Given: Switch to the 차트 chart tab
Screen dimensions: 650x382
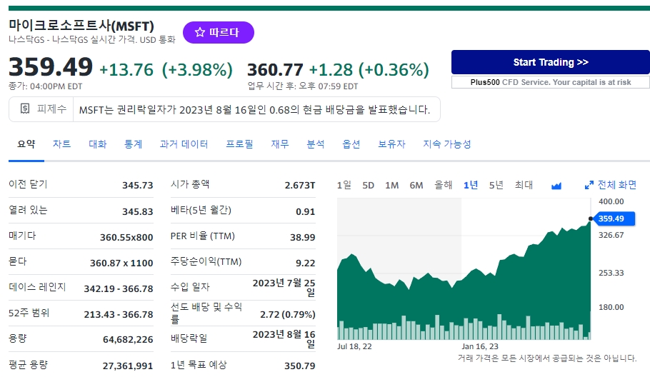Looking at the screenshot, I should (x=61, y=144).
